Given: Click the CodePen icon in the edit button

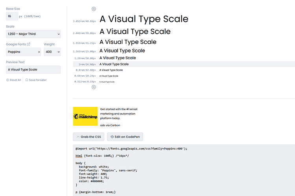Looking at the screenshot, I should (112, 137).
